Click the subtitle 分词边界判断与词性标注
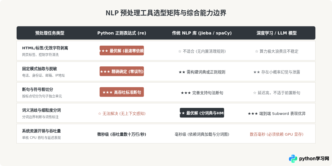Screen dimensions: 332x166 [40, 117]
